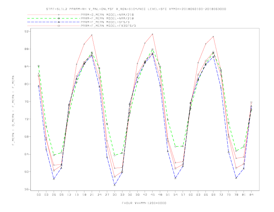274x212 pixels.
Task: Click the O_MEAN peak data point at hour 45
Action: pos(153,34)
